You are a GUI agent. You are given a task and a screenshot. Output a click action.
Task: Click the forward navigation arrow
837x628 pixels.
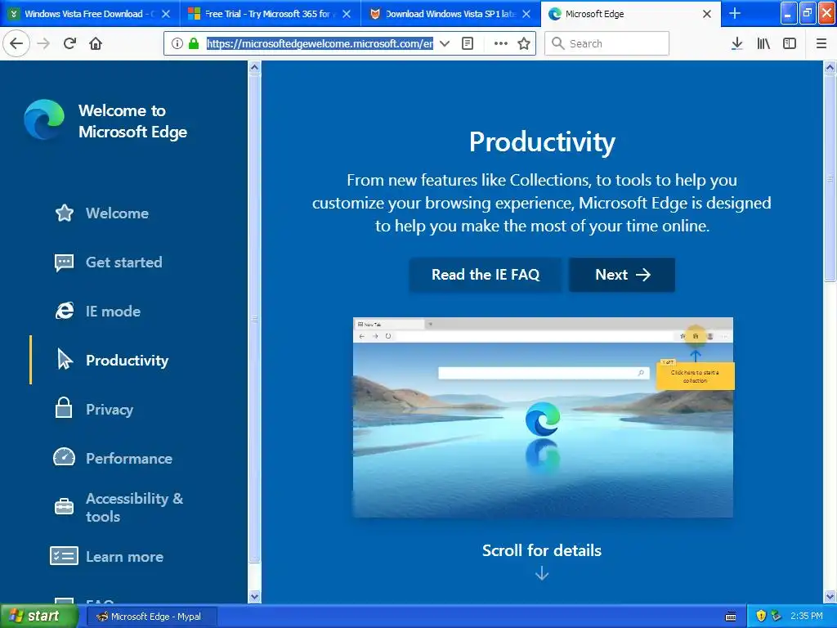(x=43, y=43)
